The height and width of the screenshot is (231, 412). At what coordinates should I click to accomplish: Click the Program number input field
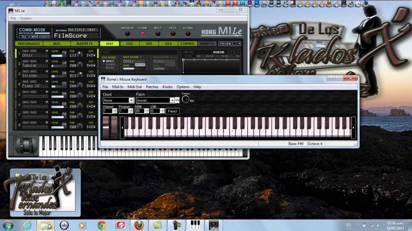tap(123, 111)
